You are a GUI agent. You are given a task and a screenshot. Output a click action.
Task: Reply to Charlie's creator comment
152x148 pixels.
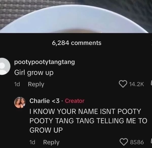(x=51, y=142)
